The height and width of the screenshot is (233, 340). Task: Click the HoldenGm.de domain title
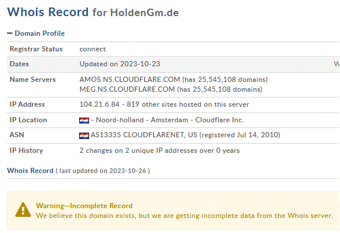click(x=145, y=13)
